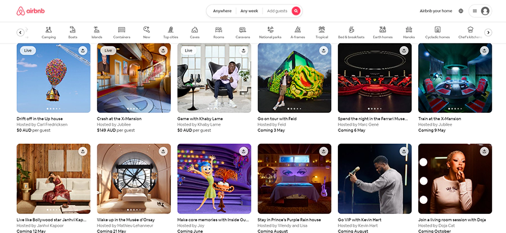Click the Airbnb logo
Screen dimensions: 506x233
click(x=31, y=11)
